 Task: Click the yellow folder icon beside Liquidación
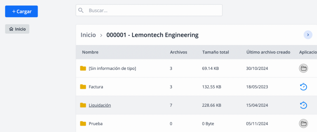coord(83,105)
